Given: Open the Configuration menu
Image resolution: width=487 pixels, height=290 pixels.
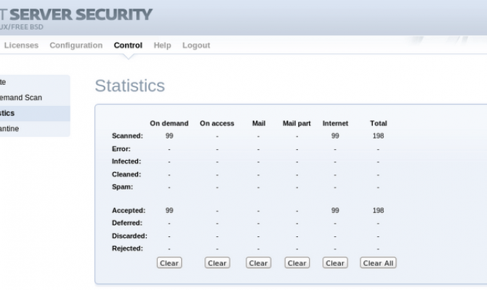Looking at the screenshot, I should coord(76,45).
